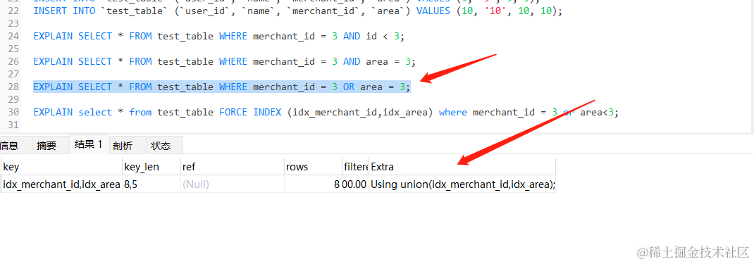Screen dimensions: 754x264
Task: Select the Using union Extra cell
Action: click(x=462, y=184)
